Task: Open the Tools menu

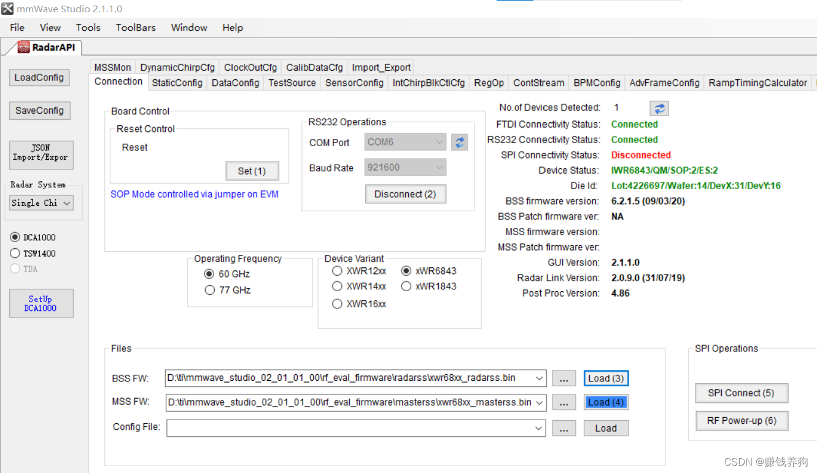Action: (x=88, y=27)
